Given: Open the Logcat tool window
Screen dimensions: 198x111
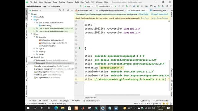Looking at the screenshot, I should [65, 101].
